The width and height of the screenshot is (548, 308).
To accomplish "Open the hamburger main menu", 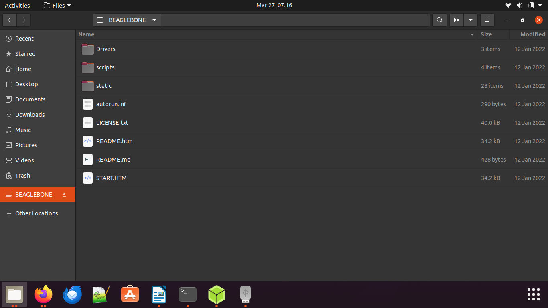I will (x=487, y=20).
